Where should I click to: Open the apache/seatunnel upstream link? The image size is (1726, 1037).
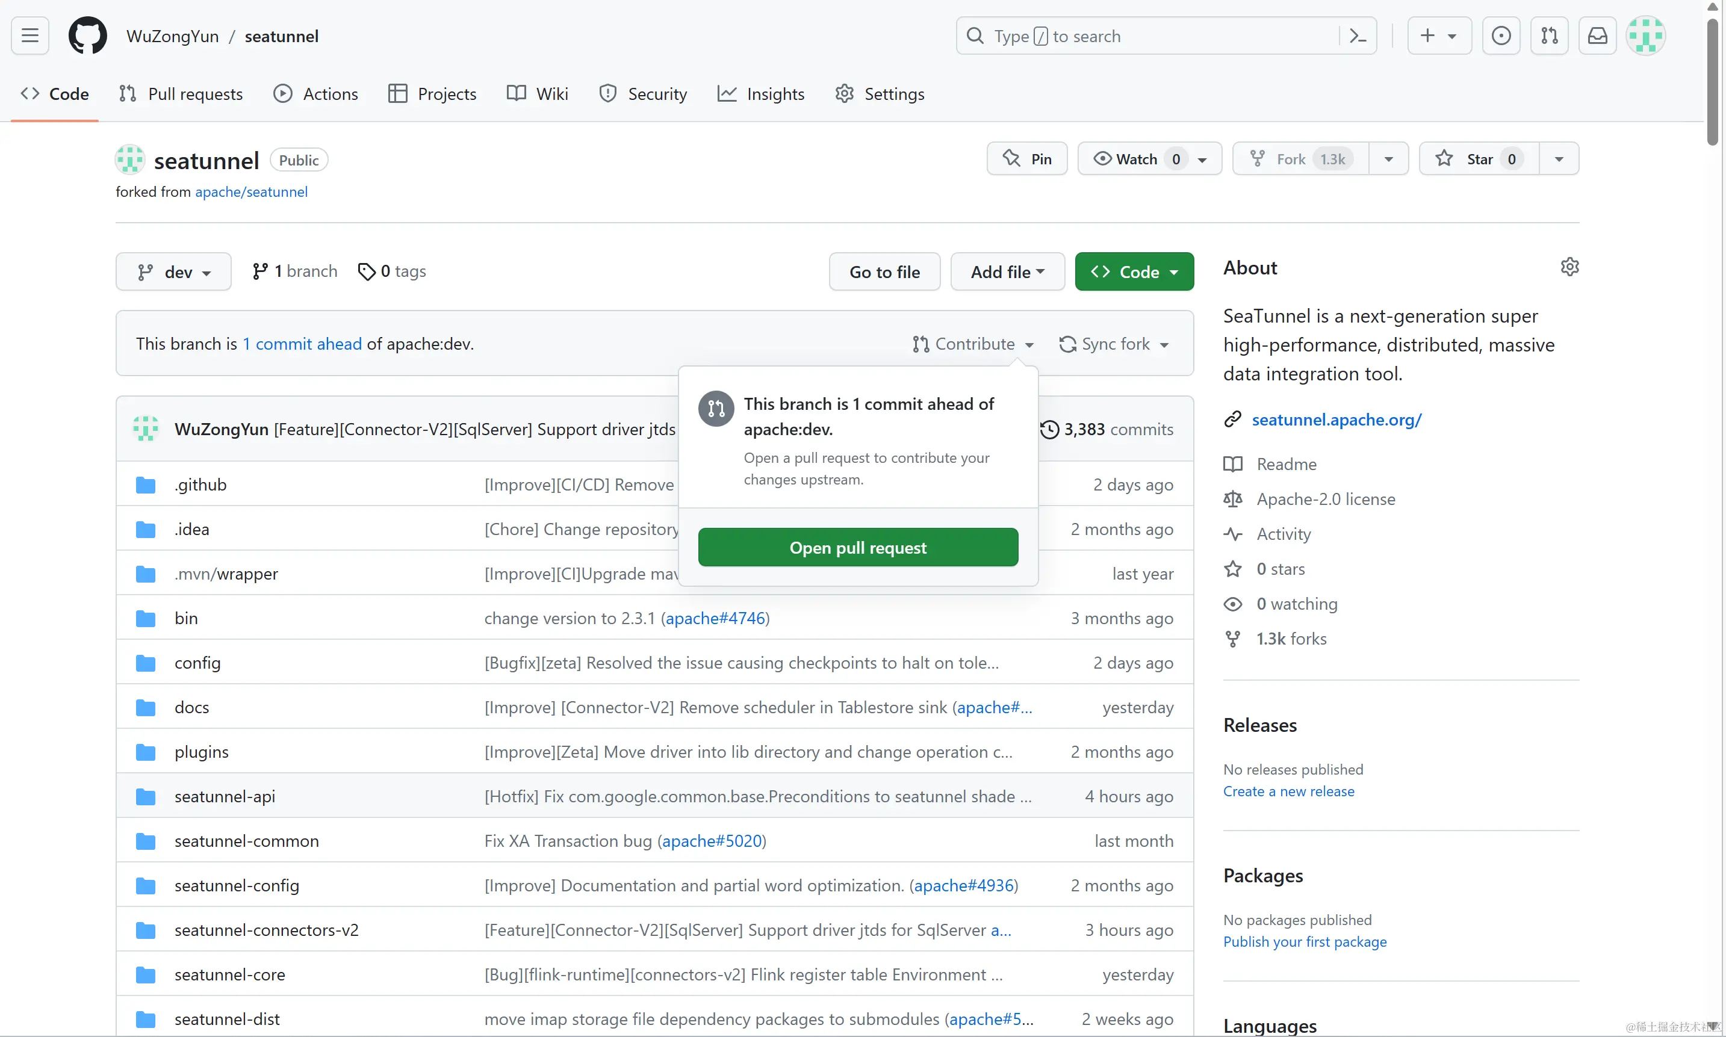(251, 192)
